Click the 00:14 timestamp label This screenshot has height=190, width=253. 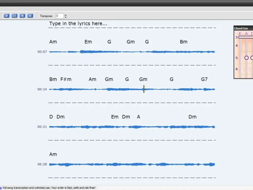click(42, 89)
